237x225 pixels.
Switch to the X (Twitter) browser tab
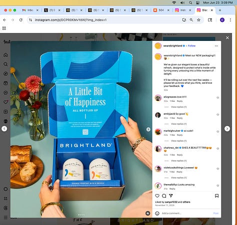[x=52, y=10]
